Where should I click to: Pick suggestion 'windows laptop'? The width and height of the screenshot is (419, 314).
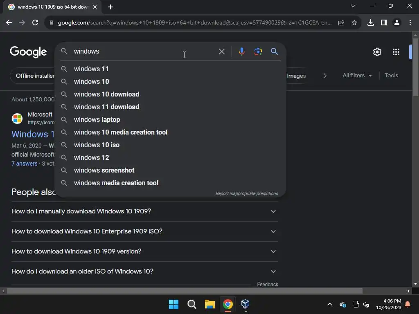point(171,120)
